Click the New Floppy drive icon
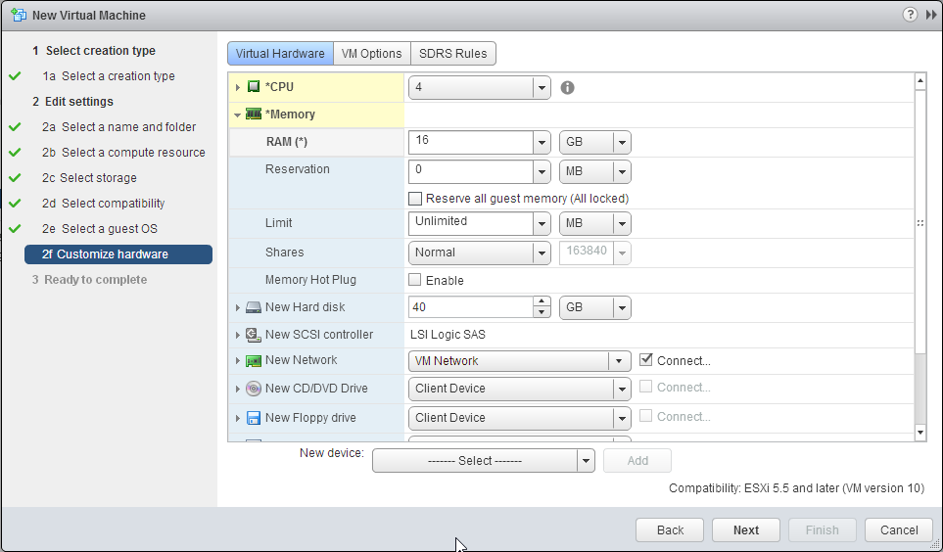Screen dimensions: 943x552 254,418
